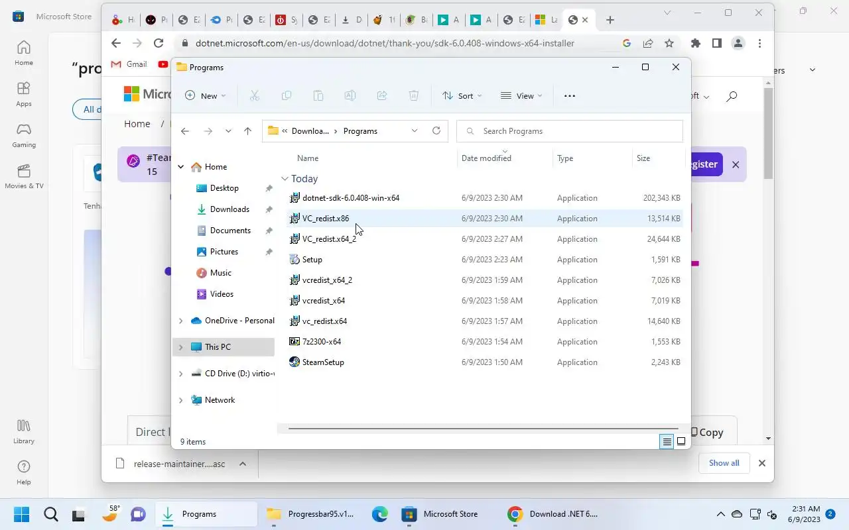Open Chrome side panel icon

pos(716,43)
